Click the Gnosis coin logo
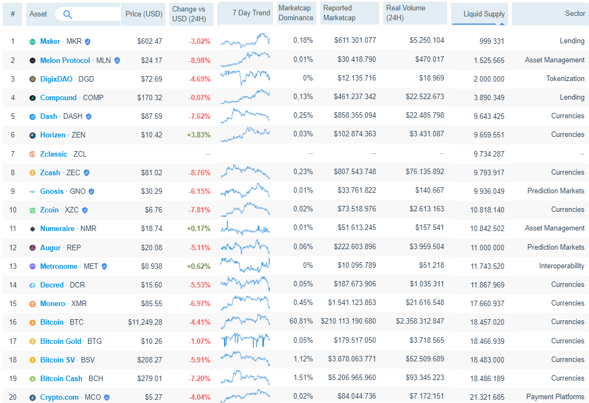Viewport: 589px width, 403px height. [33, 192]
